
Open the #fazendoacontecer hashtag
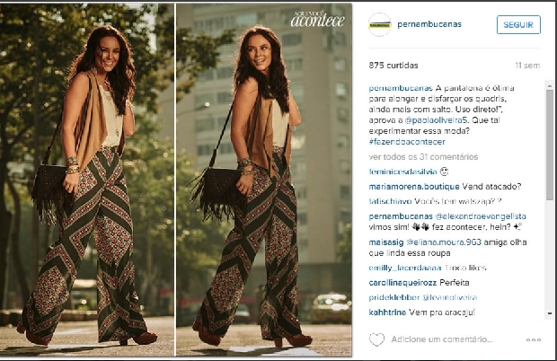[x=407, y=142]
